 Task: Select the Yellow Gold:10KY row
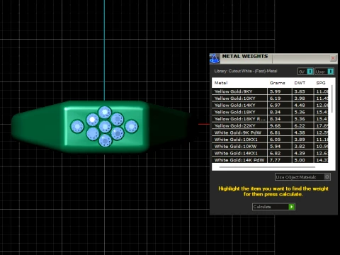pos(270,98)
